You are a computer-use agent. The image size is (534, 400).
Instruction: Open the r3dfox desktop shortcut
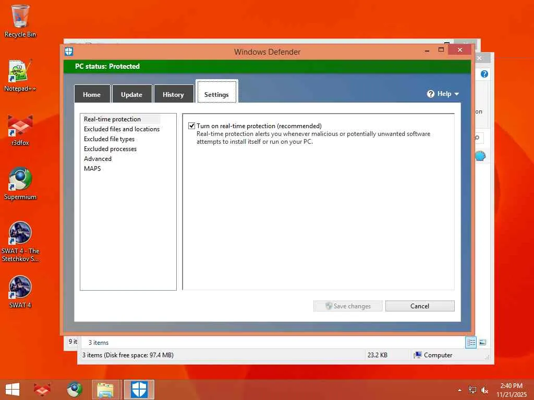point(20,130)
